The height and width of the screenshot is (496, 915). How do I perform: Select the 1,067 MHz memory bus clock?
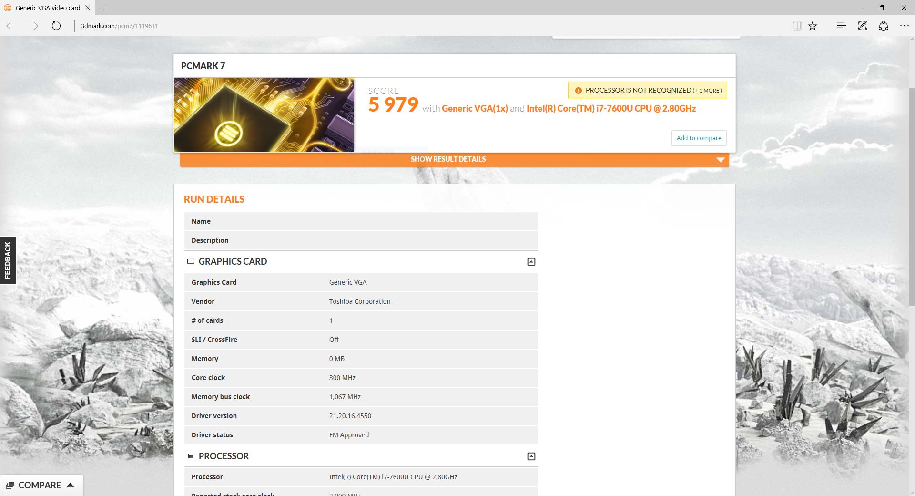pyautogui.click(x=345, y=397)
